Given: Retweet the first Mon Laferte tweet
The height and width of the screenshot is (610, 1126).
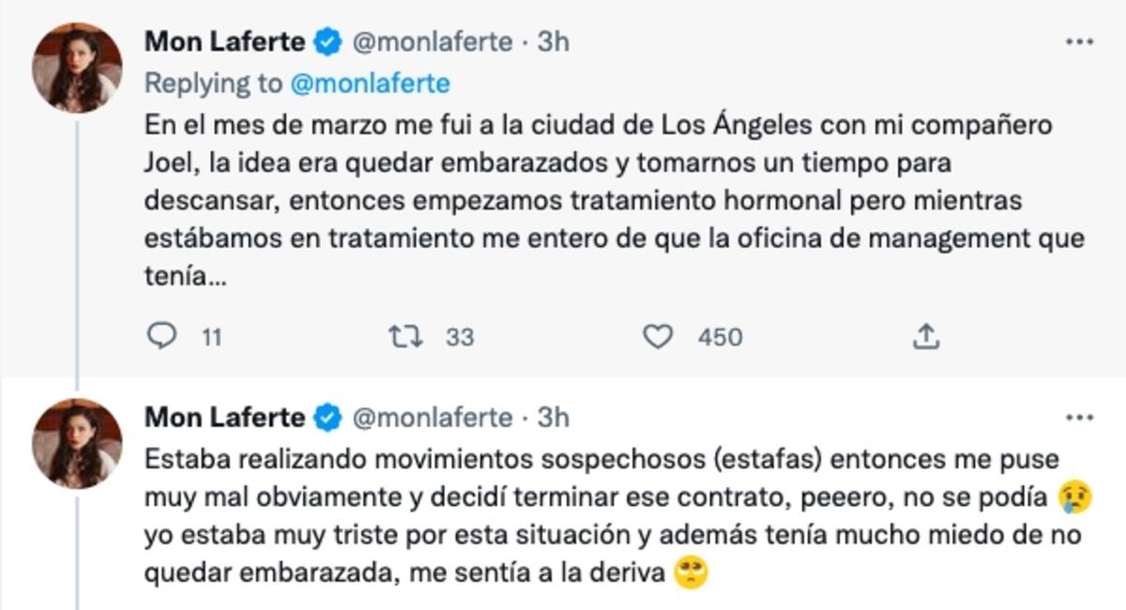Looking at the screenshot, I should [x=404, y=336].
